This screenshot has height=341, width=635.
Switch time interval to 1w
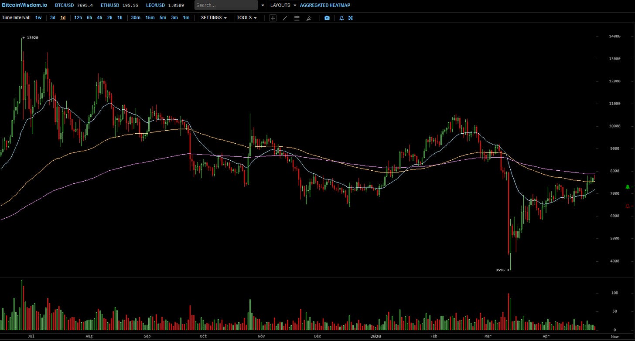pos(38,18)
